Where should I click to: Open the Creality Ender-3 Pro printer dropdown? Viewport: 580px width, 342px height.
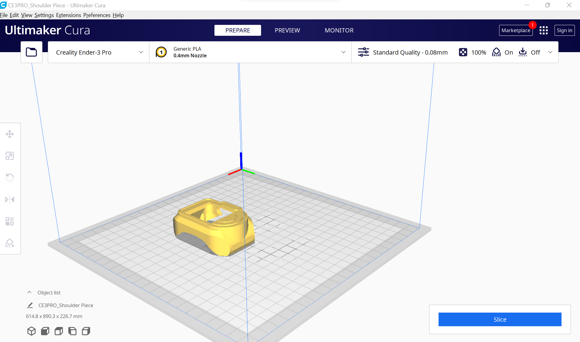point(99,52)
